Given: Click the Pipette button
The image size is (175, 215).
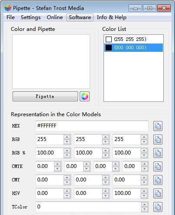Looking at the screenshot, I should click(45, 96).
